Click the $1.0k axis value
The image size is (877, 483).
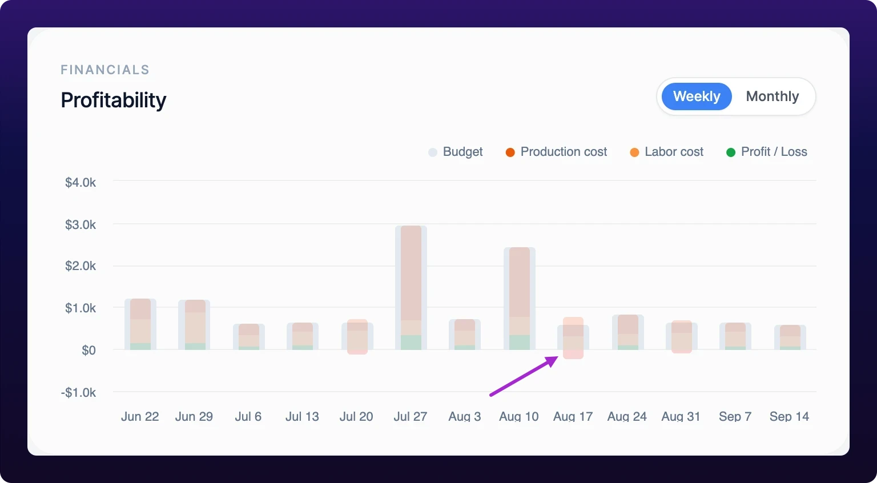(81, 308)
